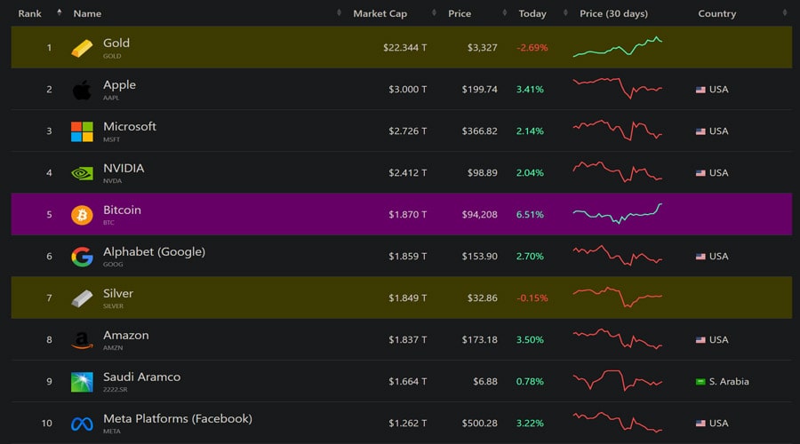The image size is (800, 444).
Task: Click the Rank column header
Action: tap(29, 13)
